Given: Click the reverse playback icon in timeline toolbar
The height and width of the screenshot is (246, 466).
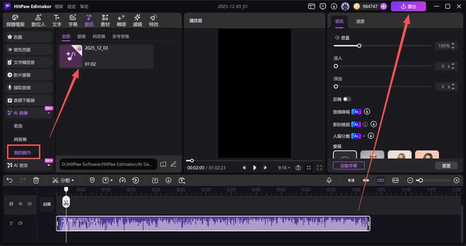Looking at the screenshot, I should [x=135, y=180].
